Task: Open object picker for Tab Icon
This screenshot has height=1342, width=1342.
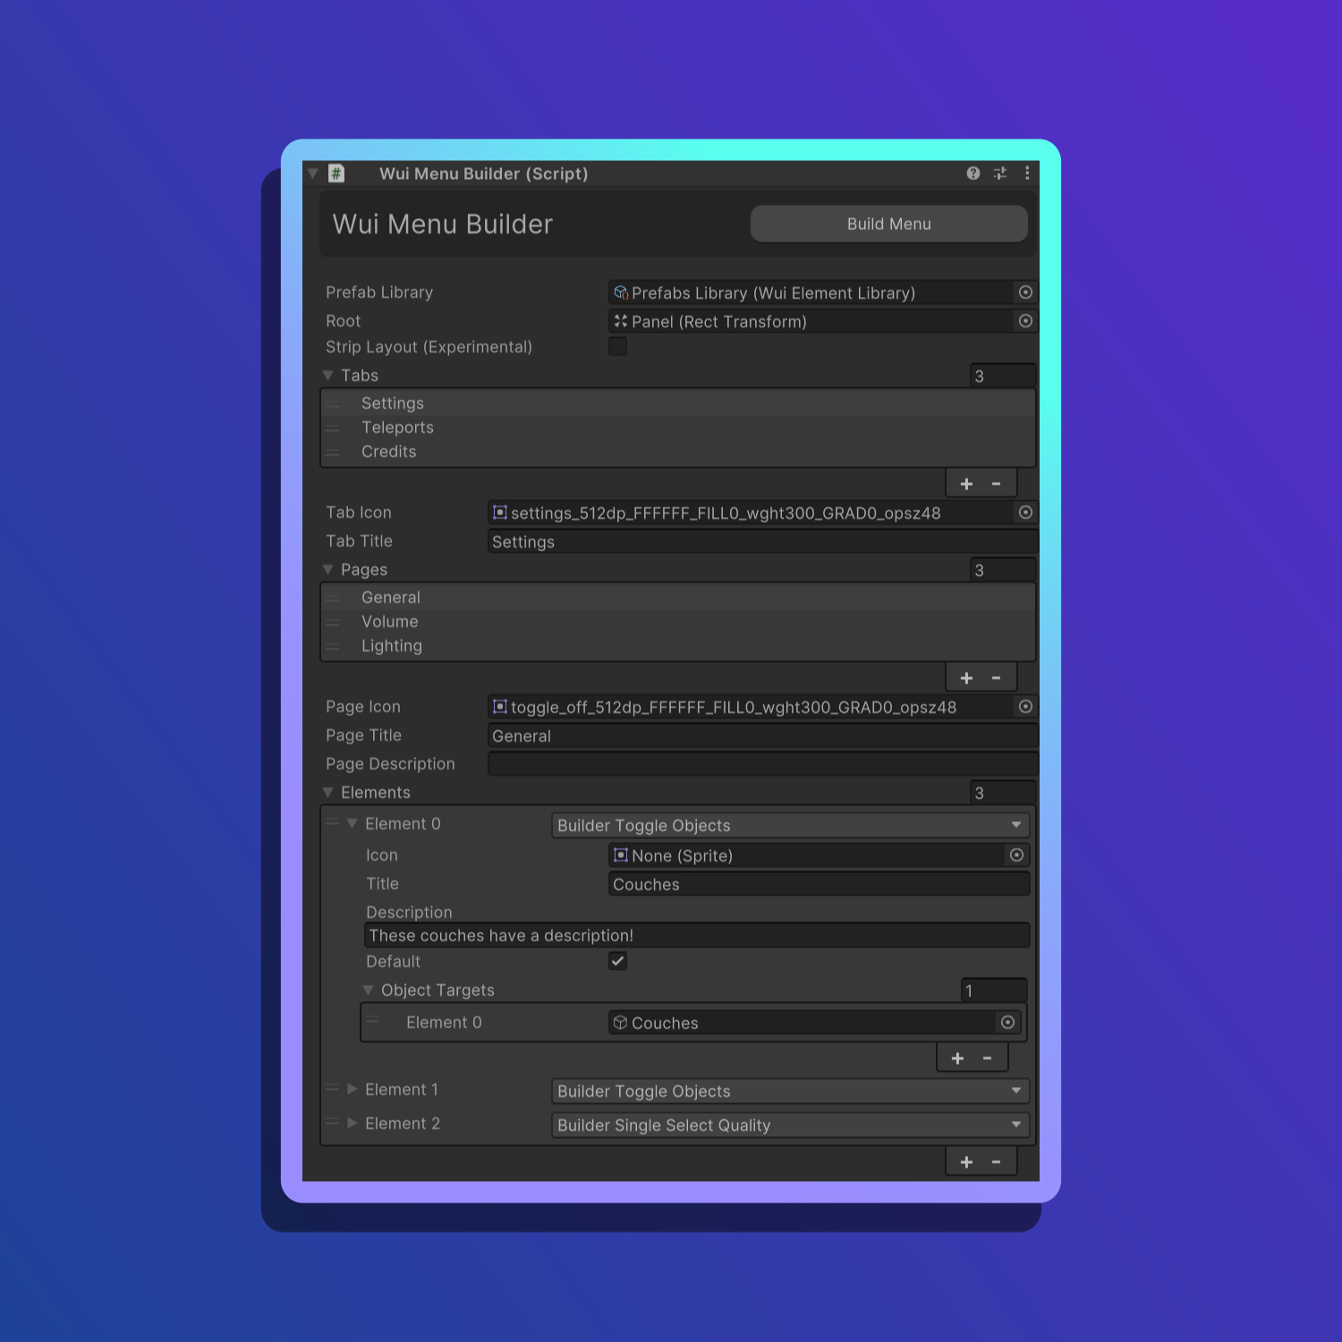Action: click(1025, 513)
